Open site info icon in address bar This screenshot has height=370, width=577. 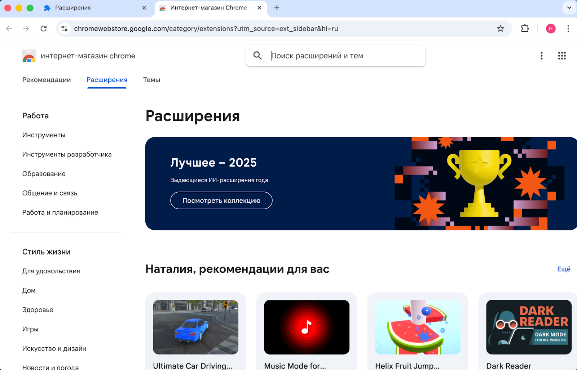pos(65,28)
